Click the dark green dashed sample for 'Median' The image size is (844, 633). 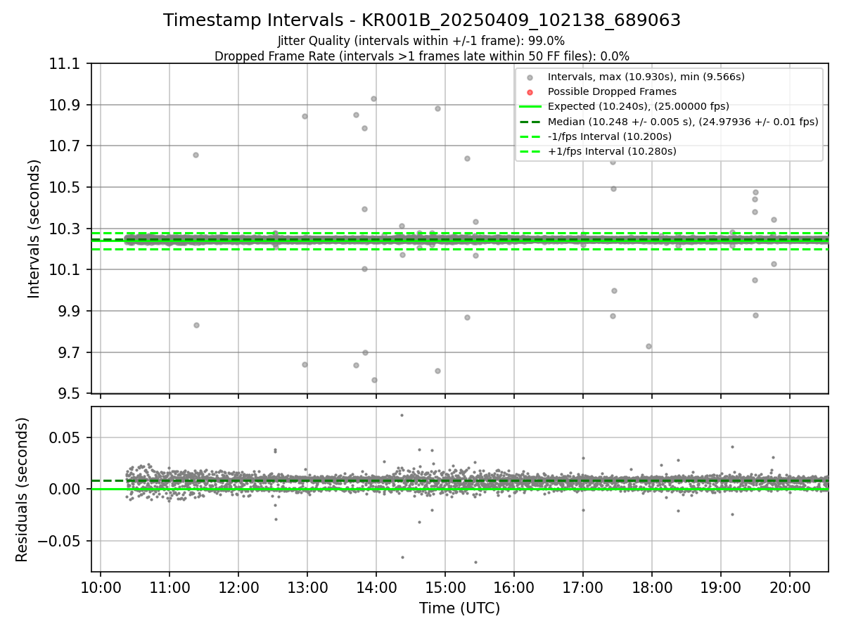pyautogui.click(x=530, y=122)
